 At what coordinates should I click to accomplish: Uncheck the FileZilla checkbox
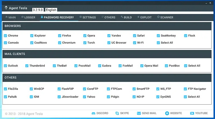click(5, 89)
